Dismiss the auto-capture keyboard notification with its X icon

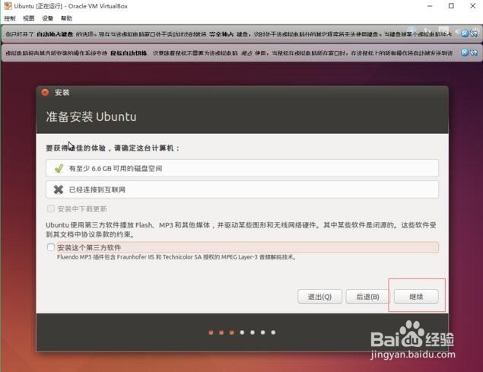coord(465,33)
